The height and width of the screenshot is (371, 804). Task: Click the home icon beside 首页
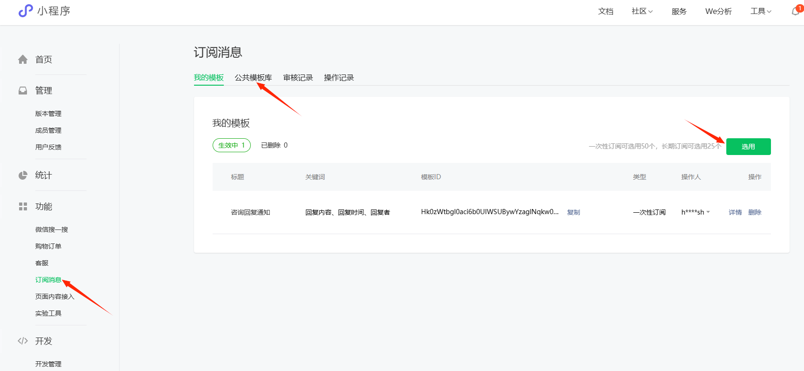(x=23, y=60)
